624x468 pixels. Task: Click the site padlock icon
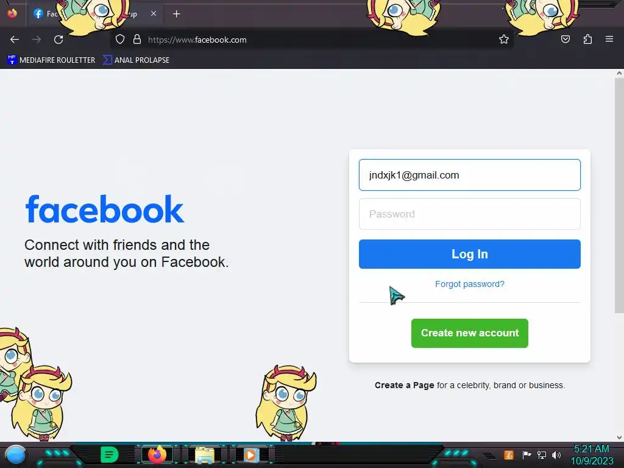click(137, 40)
